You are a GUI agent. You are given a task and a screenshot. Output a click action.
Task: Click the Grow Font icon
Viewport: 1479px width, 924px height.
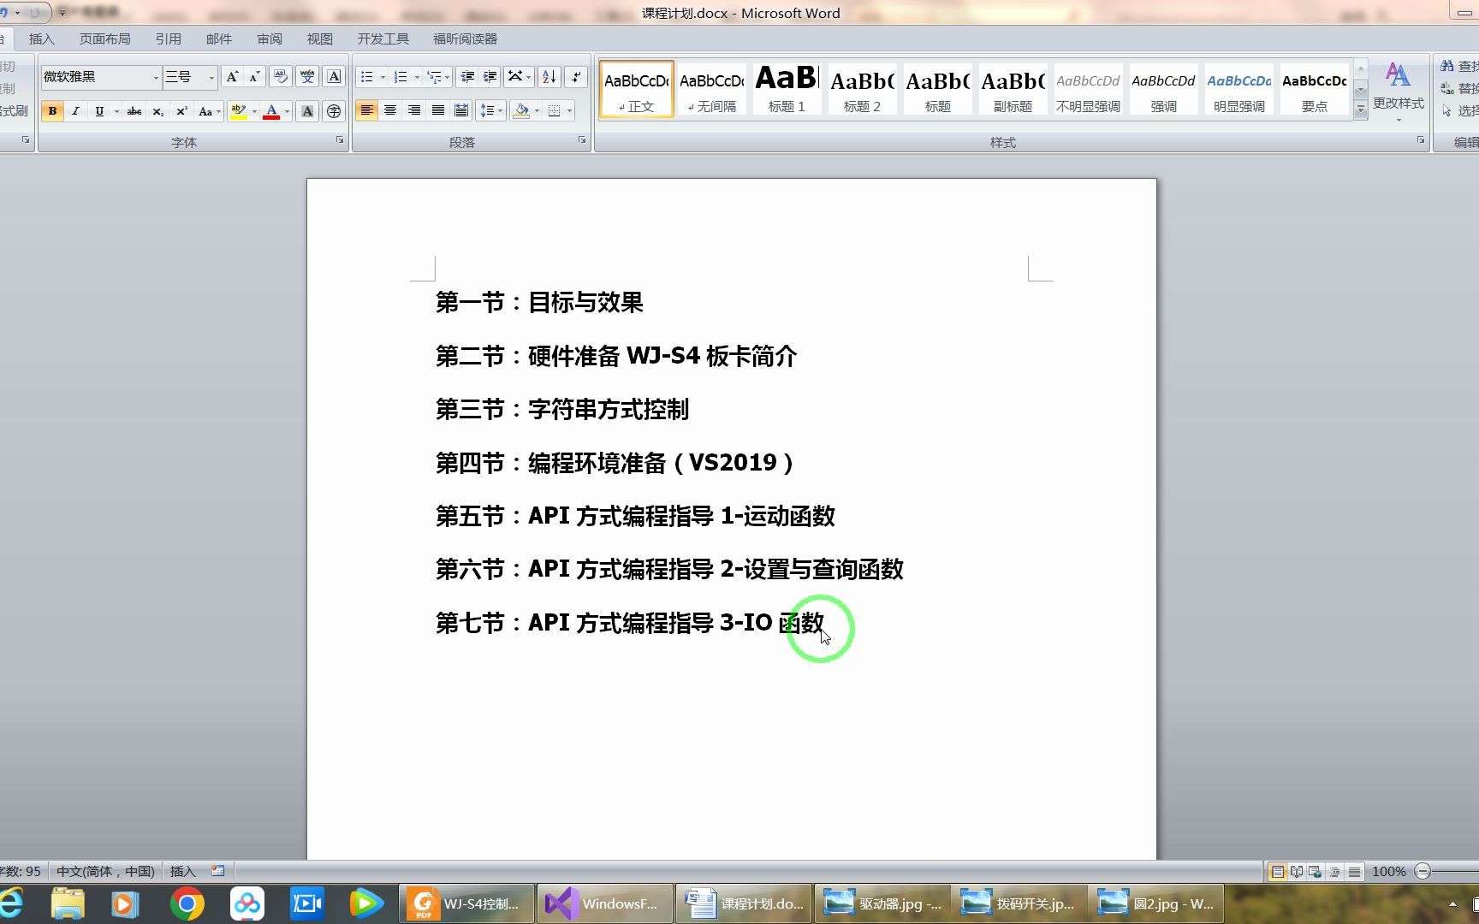[x=231, y=76]
